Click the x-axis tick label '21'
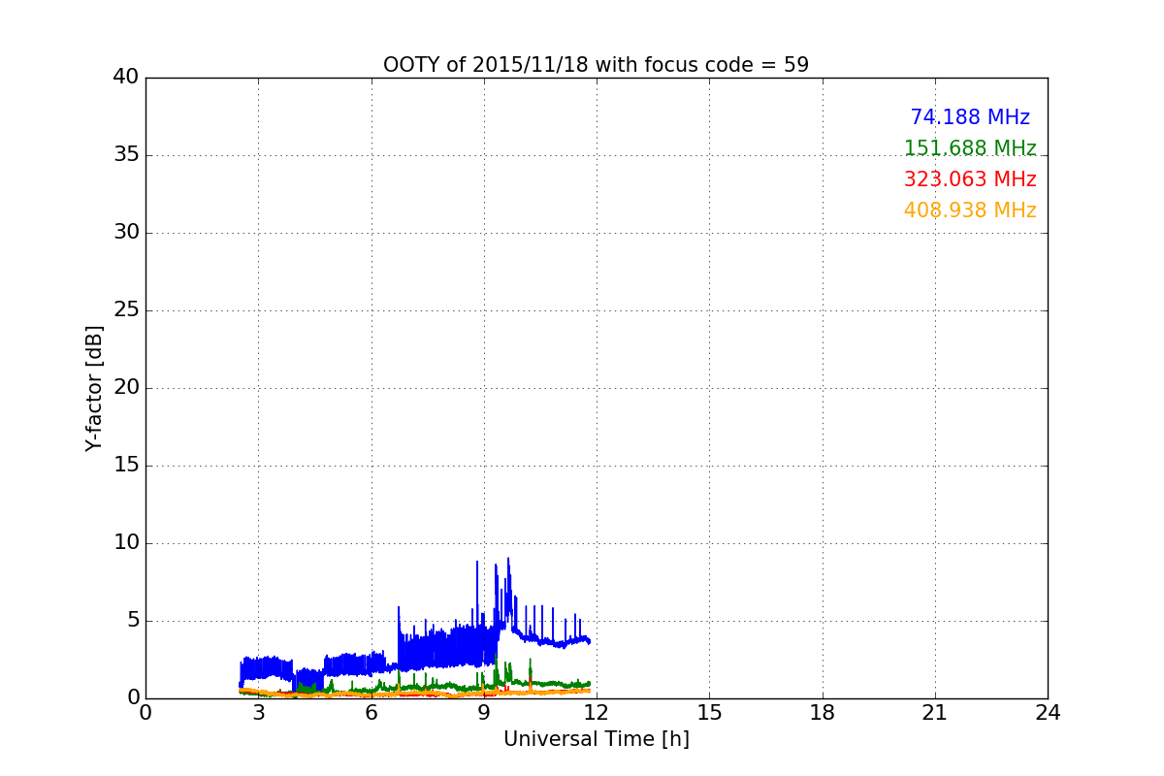This screenshot has width=1164, height=776. [935, 713]
